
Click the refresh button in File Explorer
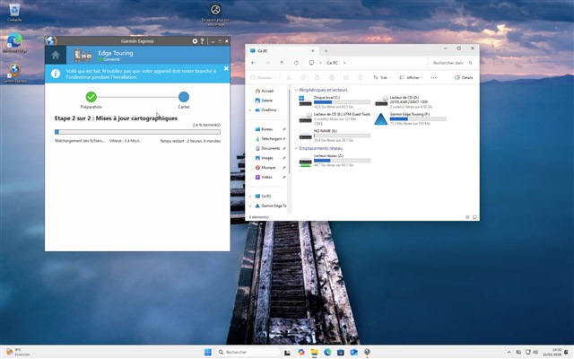tap(298, 63)
